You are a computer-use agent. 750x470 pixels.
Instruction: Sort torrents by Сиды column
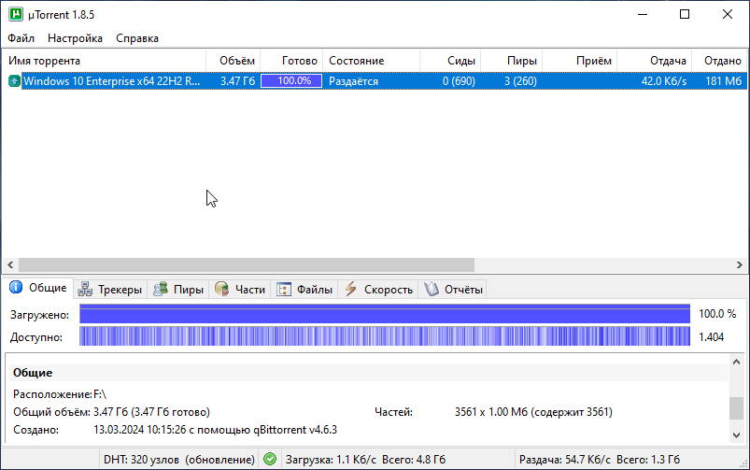[x=448, y=60]
